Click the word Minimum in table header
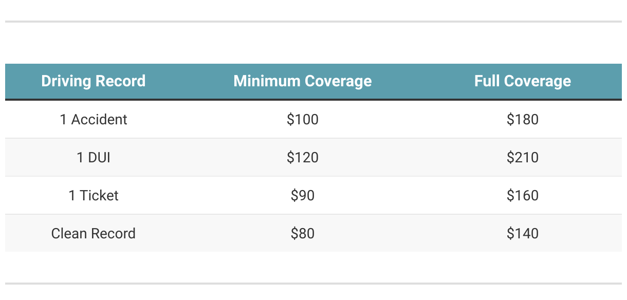 267,81
